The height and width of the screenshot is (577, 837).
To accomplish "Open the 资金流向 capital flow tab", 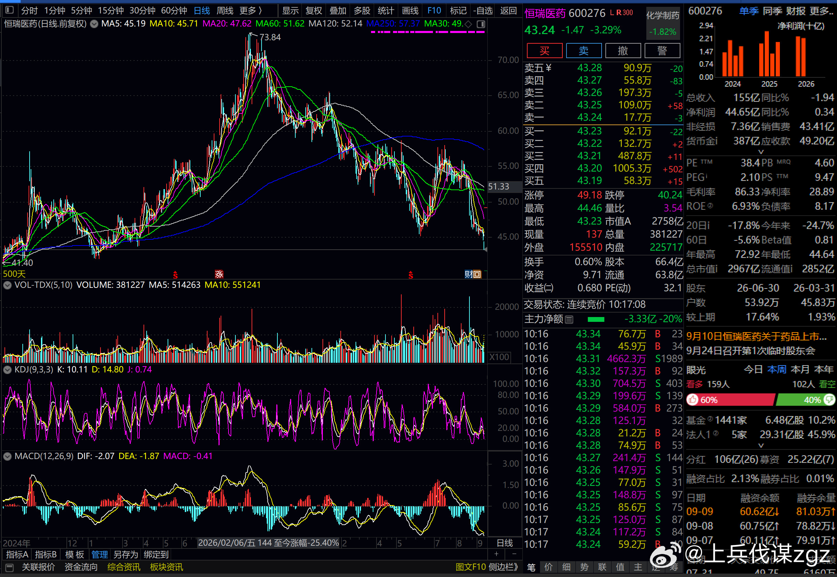I will pos(81,568).
